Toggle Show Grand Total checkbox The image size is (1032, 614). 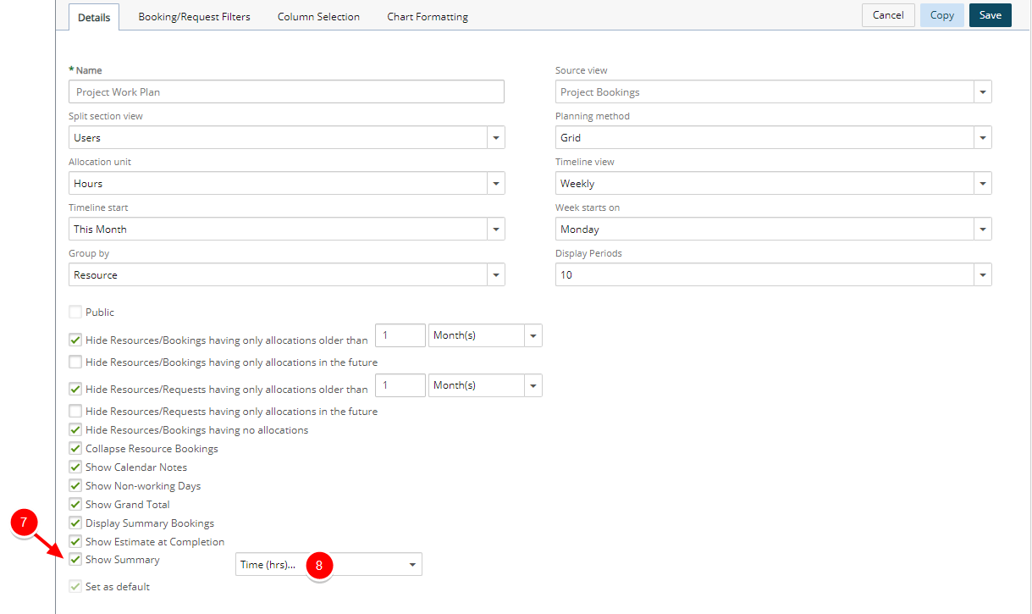(x=75, y=505)
